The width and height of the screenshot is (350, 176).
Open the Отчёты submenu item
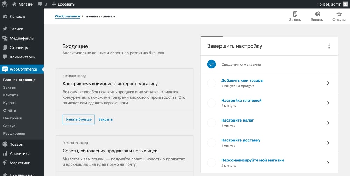pyautogui.click(x=9, y=110)
